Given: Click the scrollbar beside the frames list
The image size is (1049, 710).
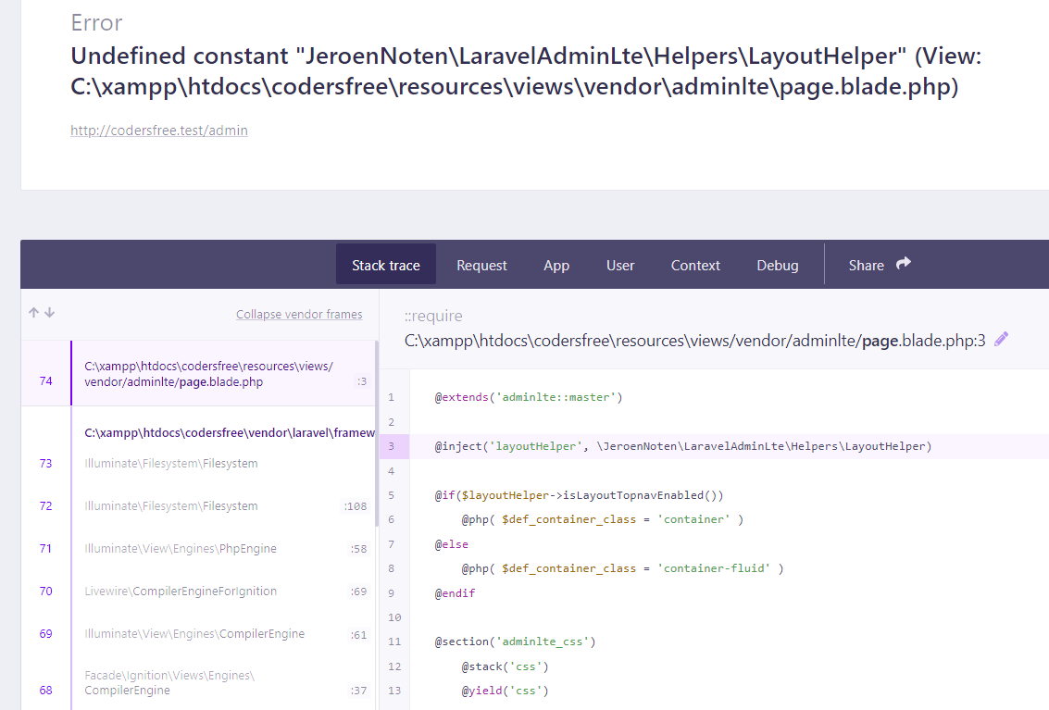Looking at the screenshot, I should tap(376, 398).
